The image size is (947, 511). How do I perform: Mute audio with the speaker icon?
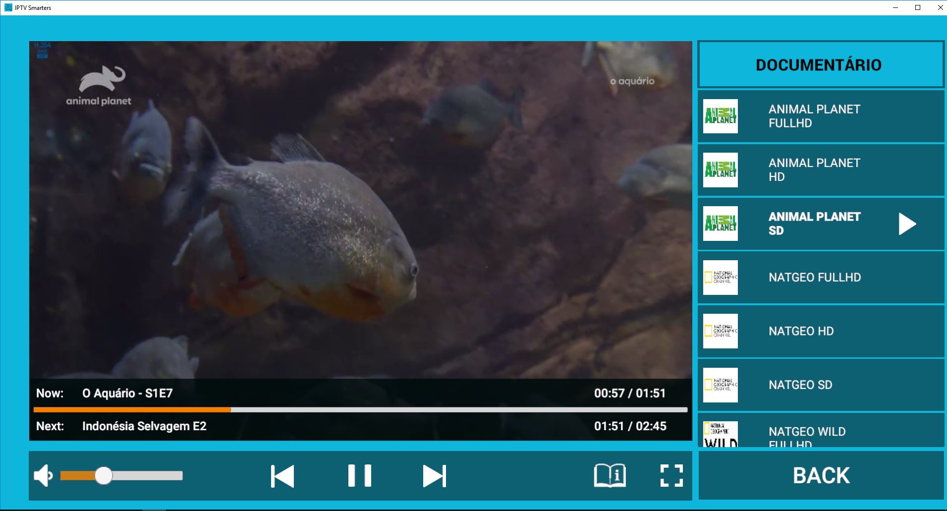pos(43,476)
